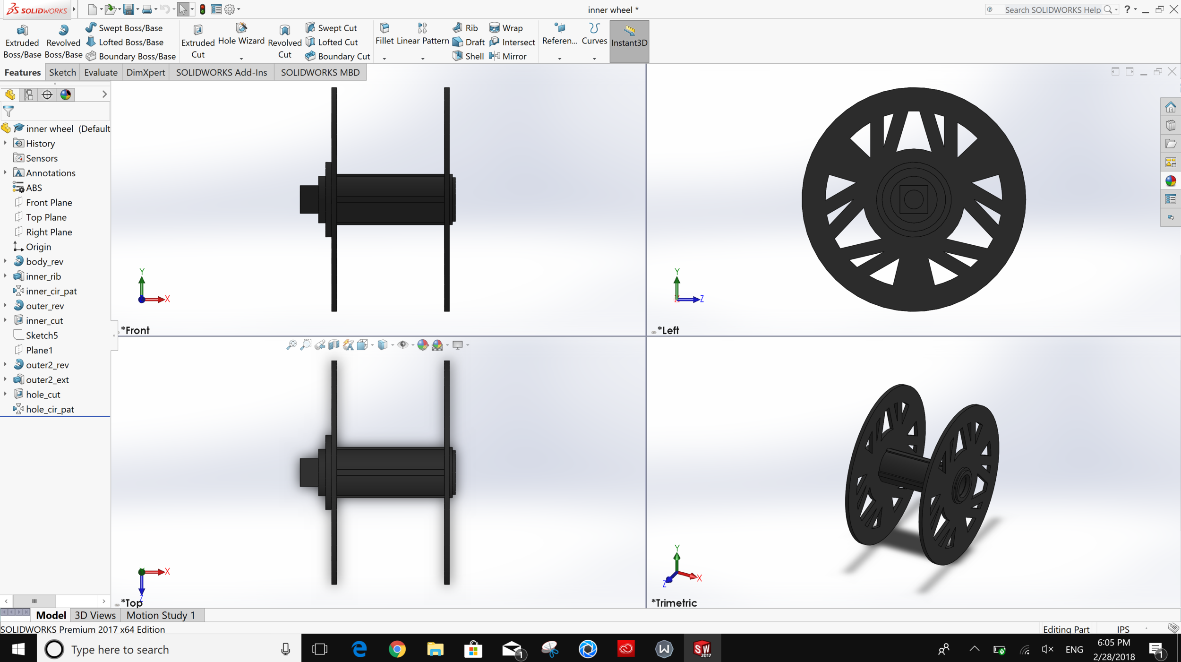Activate the Section View tool
This screenshot has height=662, width=1181.
[334, 345]
